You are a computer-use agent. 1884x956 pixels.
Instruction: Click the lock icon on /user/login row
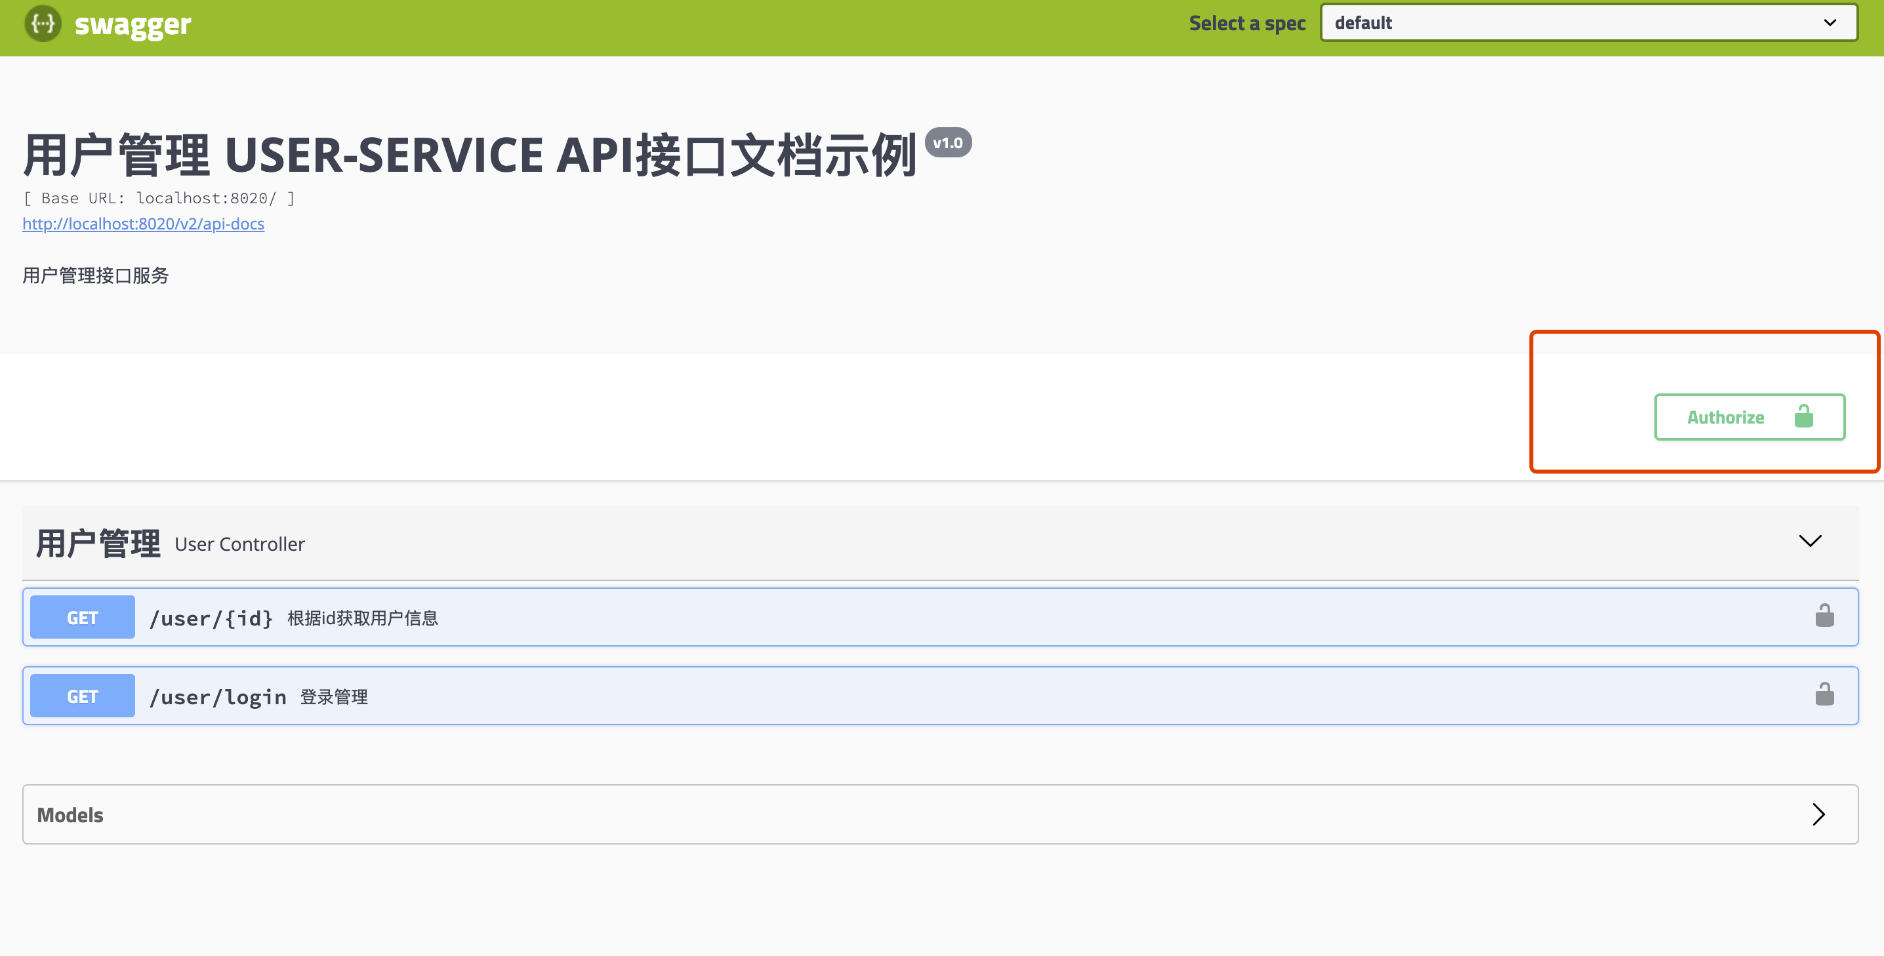point(1825,694)
